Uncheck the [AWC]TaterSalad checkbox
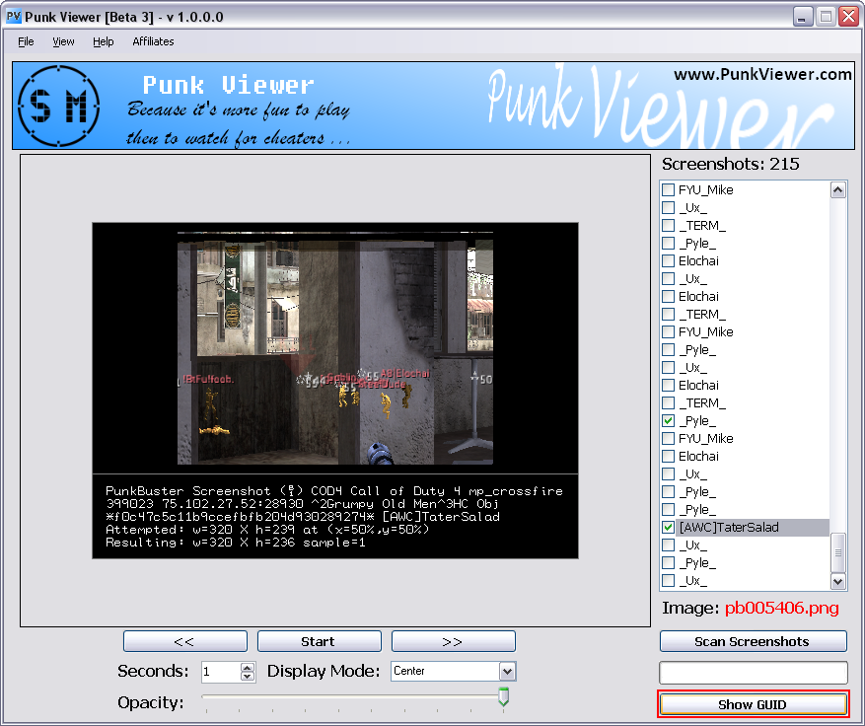The width and height of the screenshot is (865, 726). pos(669,528)
